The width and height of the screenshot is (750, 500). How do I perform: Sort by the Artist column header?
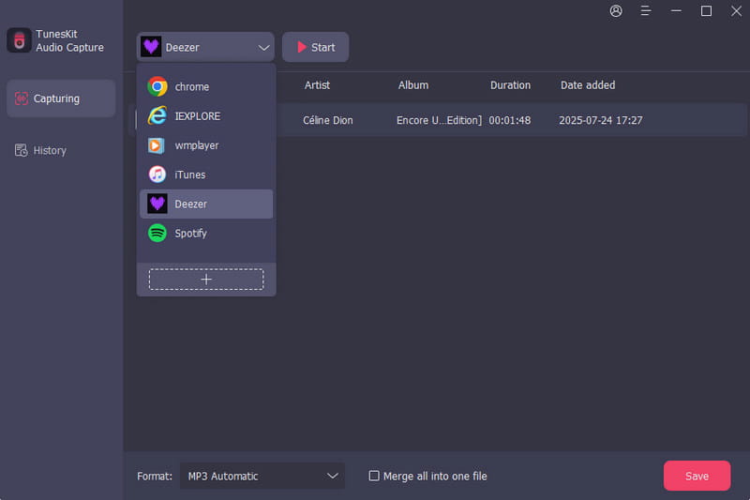click(x=317, y=85)
